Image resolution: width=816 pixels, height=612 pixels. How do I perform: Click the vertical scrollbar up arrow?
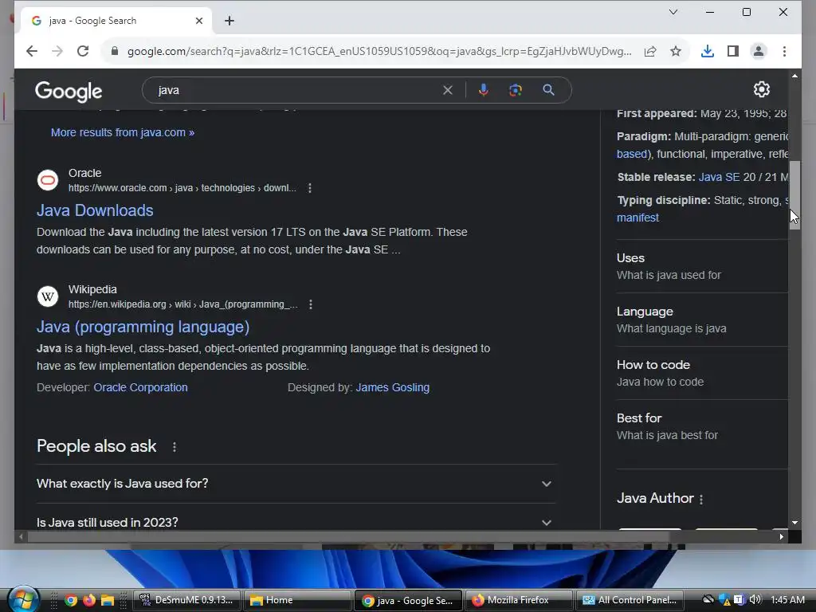pos(794,76)
